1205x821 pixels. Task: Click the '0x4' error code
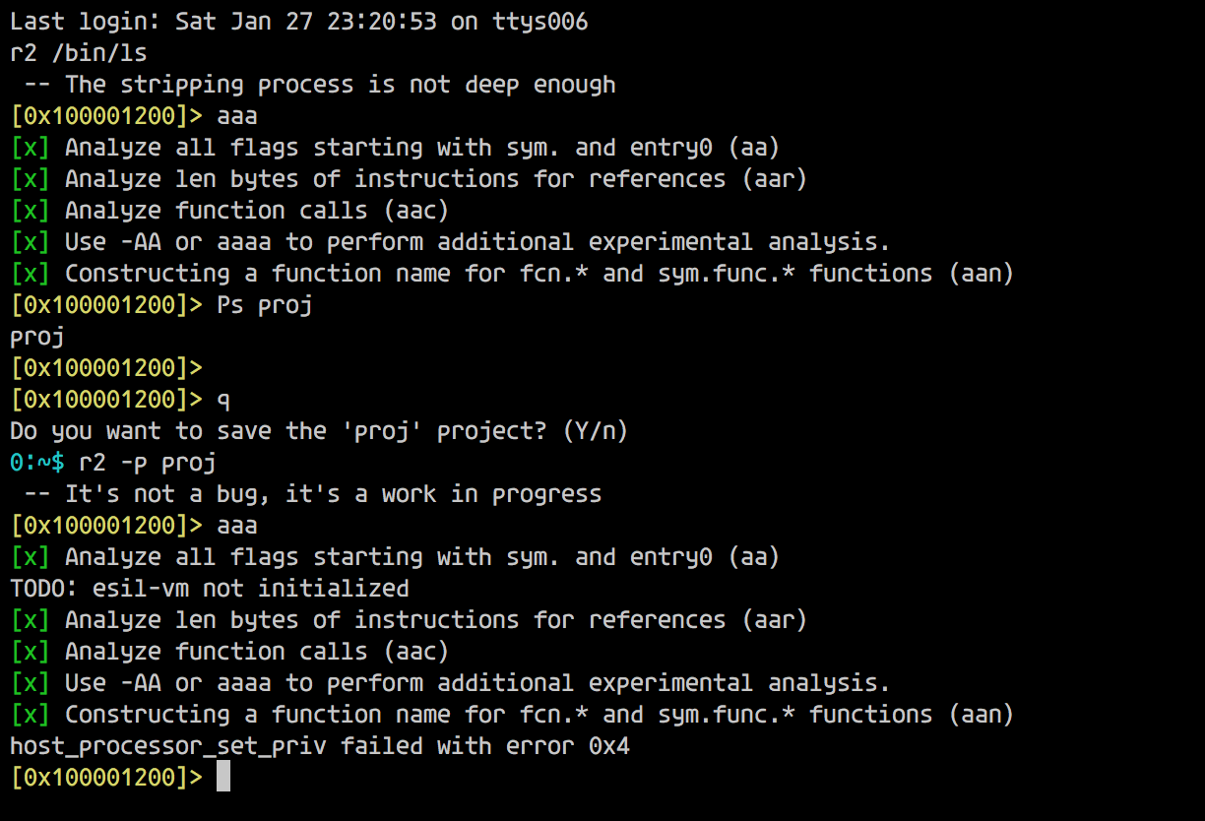609,746
